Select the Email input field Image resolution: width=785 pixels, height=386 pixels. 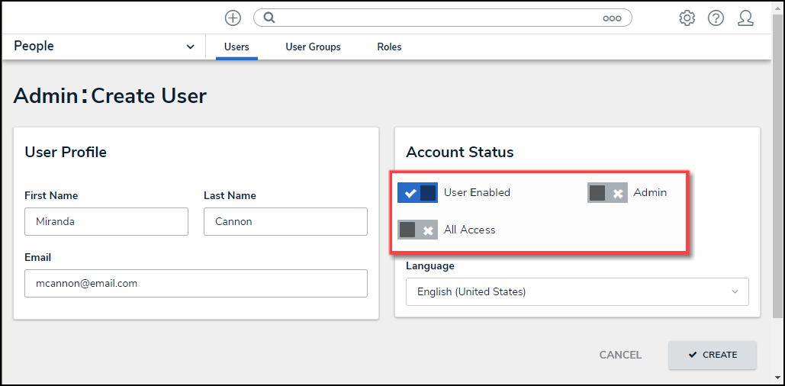[196, 283]
